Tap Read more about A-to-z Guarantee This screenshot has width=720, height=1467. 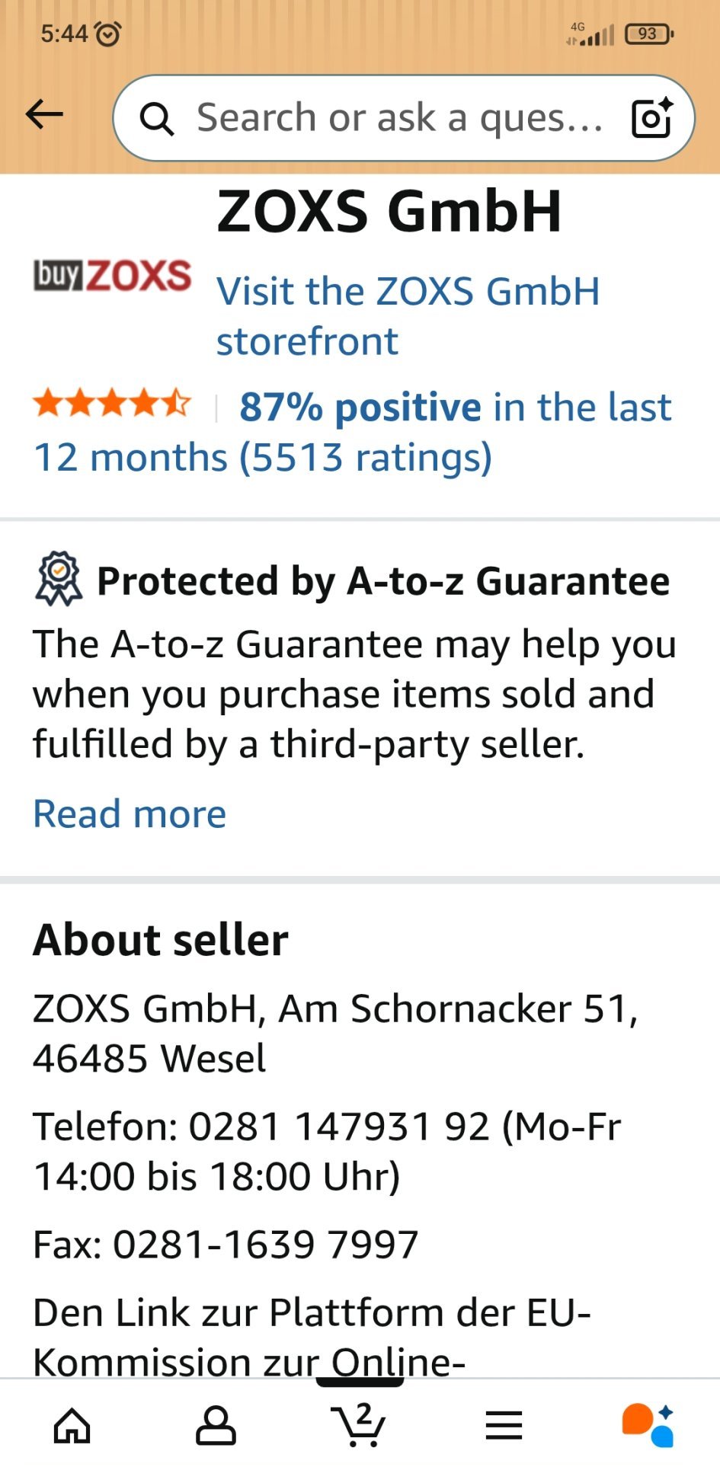tap(130, 813)
